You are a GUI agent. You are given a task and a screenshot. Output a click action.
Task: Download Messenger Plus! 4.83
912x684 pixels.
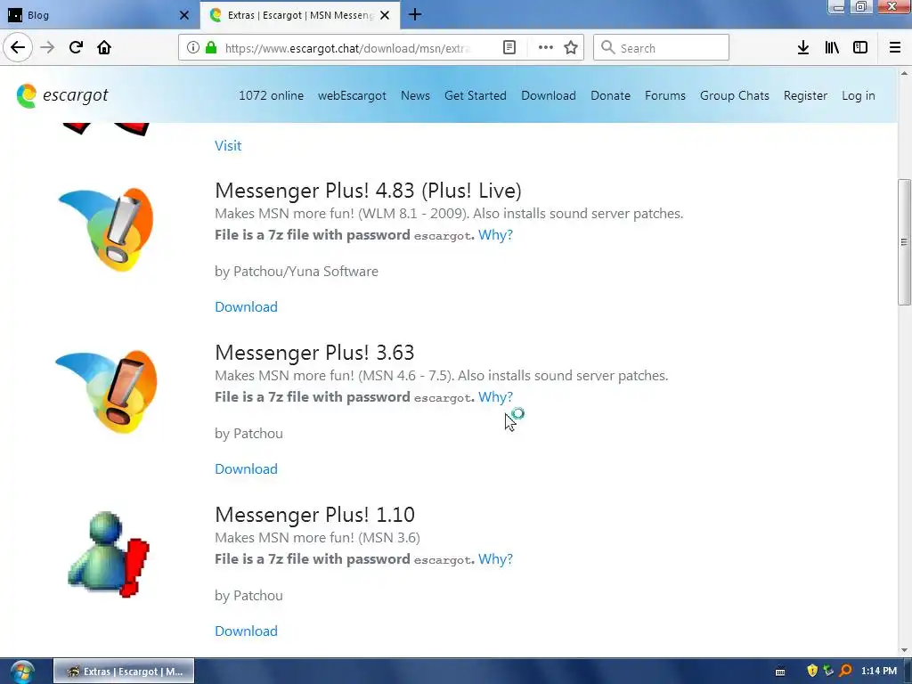point(246,306)
